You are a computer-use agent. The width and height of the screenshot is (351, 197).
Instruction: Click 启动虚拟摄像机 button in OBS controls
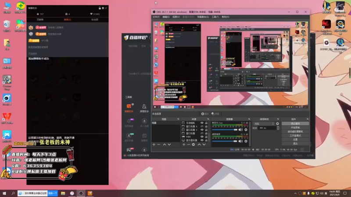295,132
